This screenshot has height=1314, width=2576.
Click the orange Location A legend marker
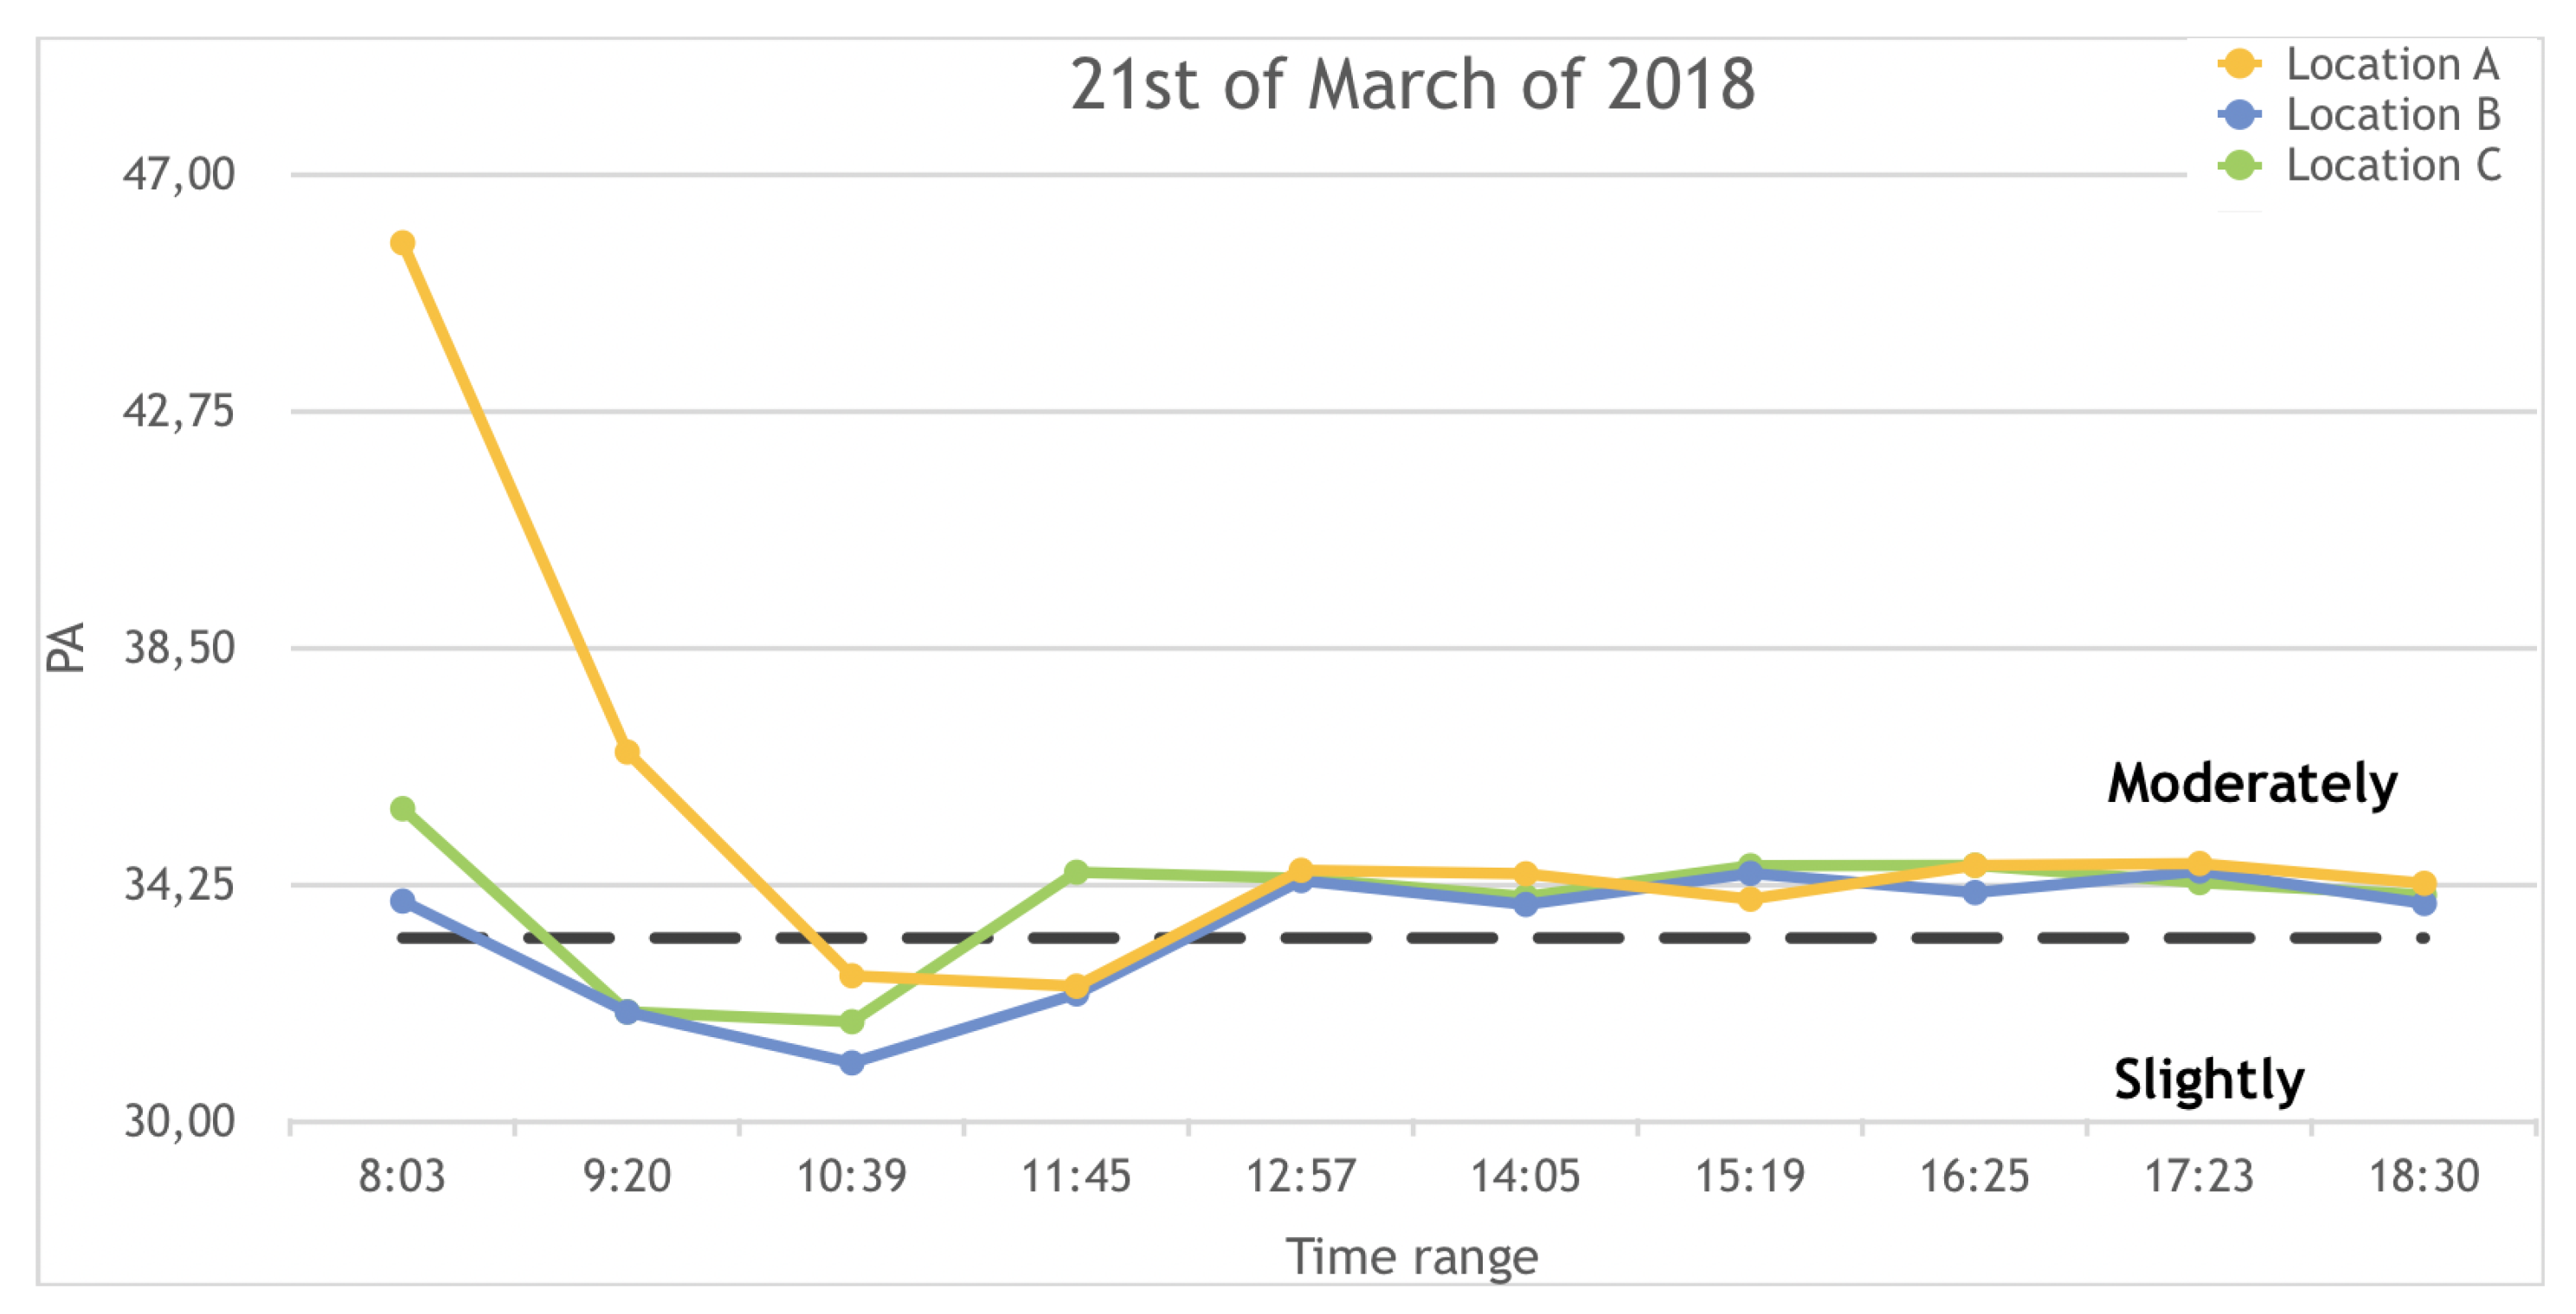point(2240,64)
